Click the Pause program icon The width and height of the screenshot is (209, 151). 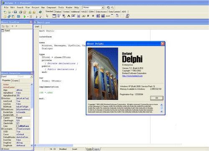coord(31,17)
